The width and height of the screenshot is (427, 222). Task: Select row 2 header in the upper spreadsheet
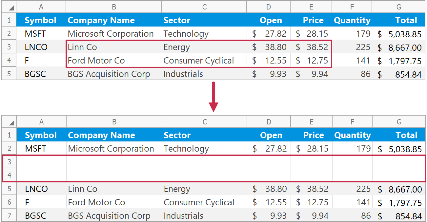[9, 34]
